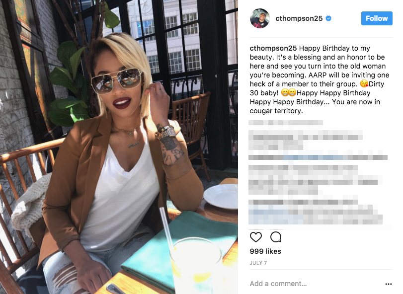Click the kissing face emoji in the caption

click(364, 84)
